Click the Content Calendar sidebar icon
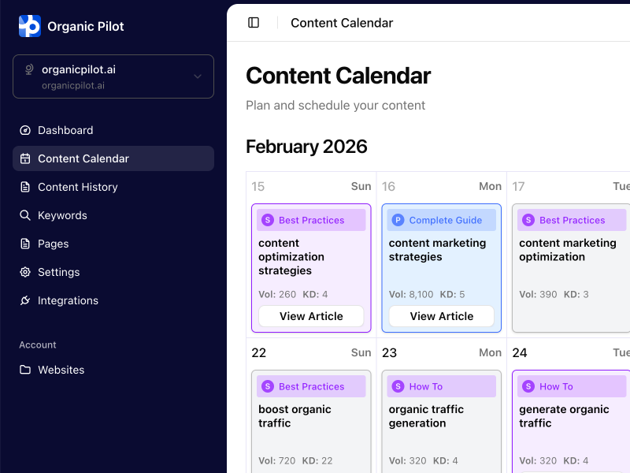The height and width of the screenshot is (473, 630). pyautogui.click(x=25, y=158)
